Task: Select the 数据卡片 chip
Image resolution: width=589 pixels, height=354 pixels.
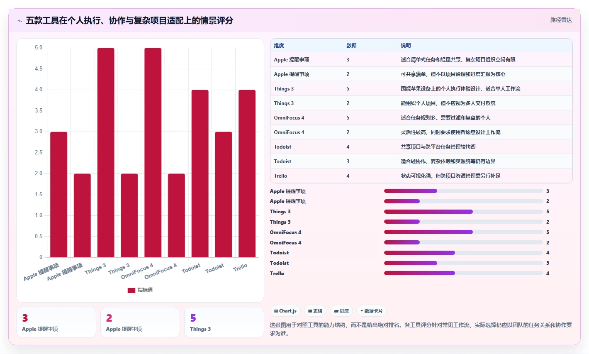Action: coord(372,311)
